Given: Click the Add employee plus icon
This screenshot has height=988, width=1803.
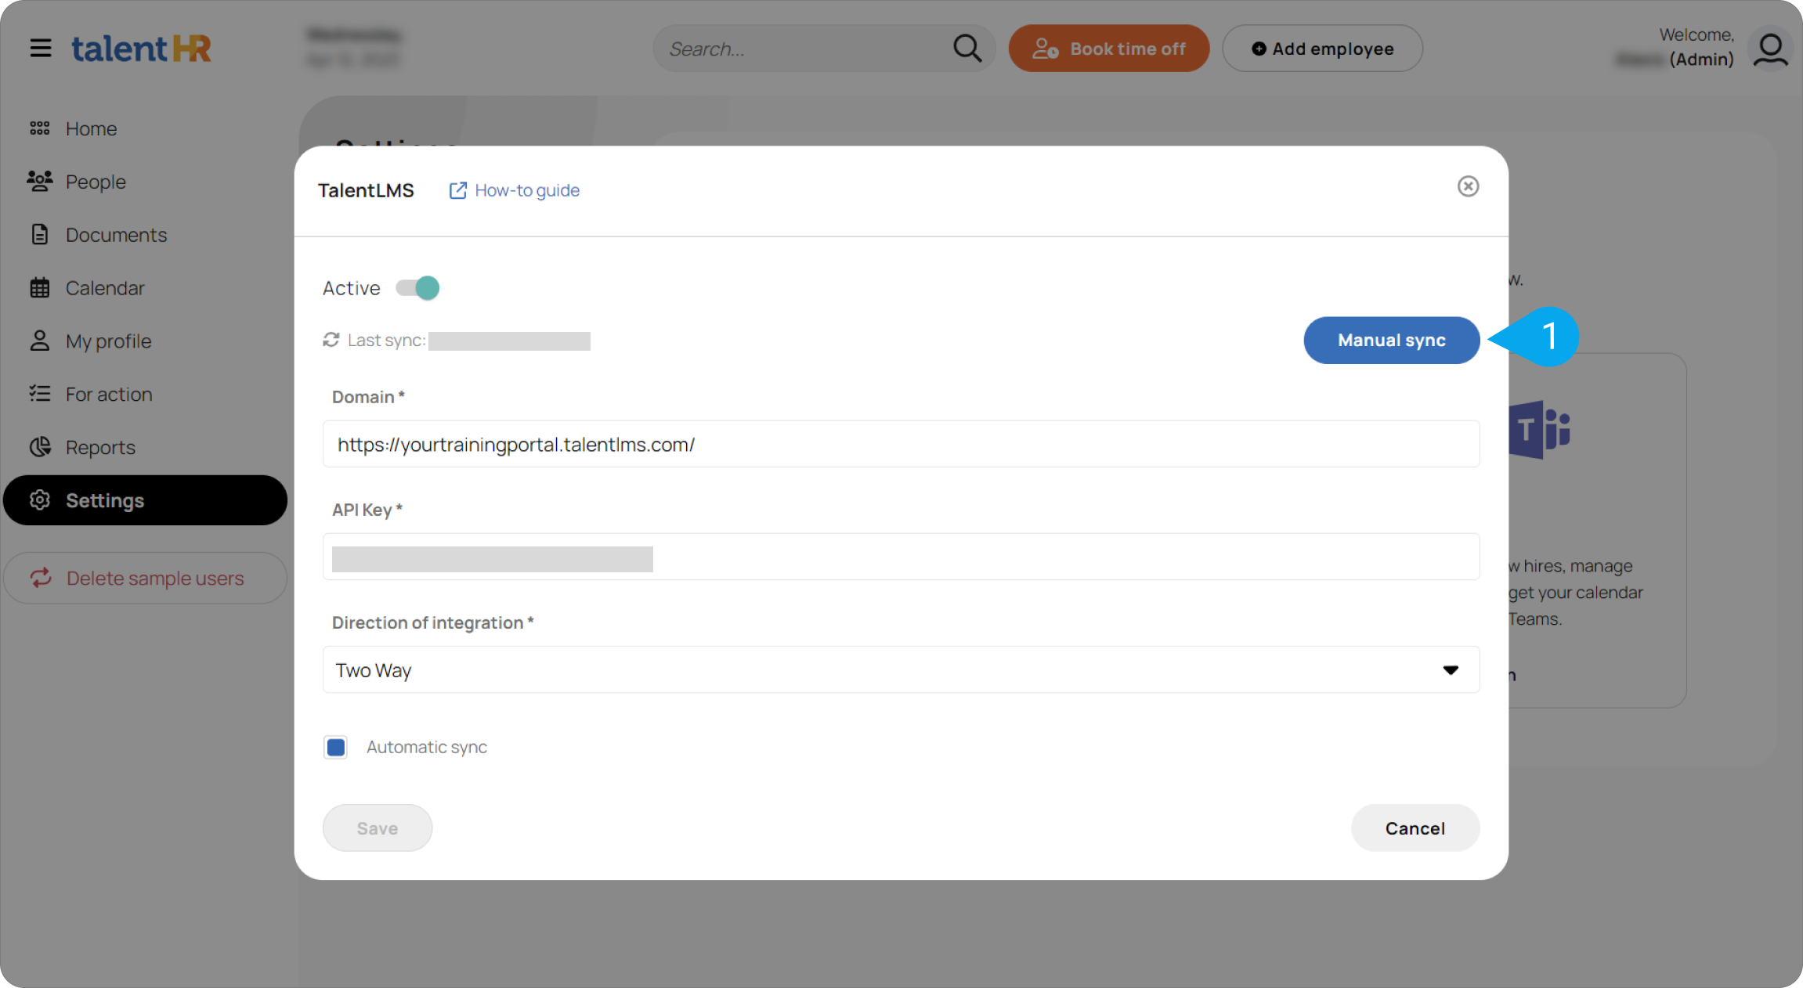Looking at the screenshot, I should [1259, 48].
